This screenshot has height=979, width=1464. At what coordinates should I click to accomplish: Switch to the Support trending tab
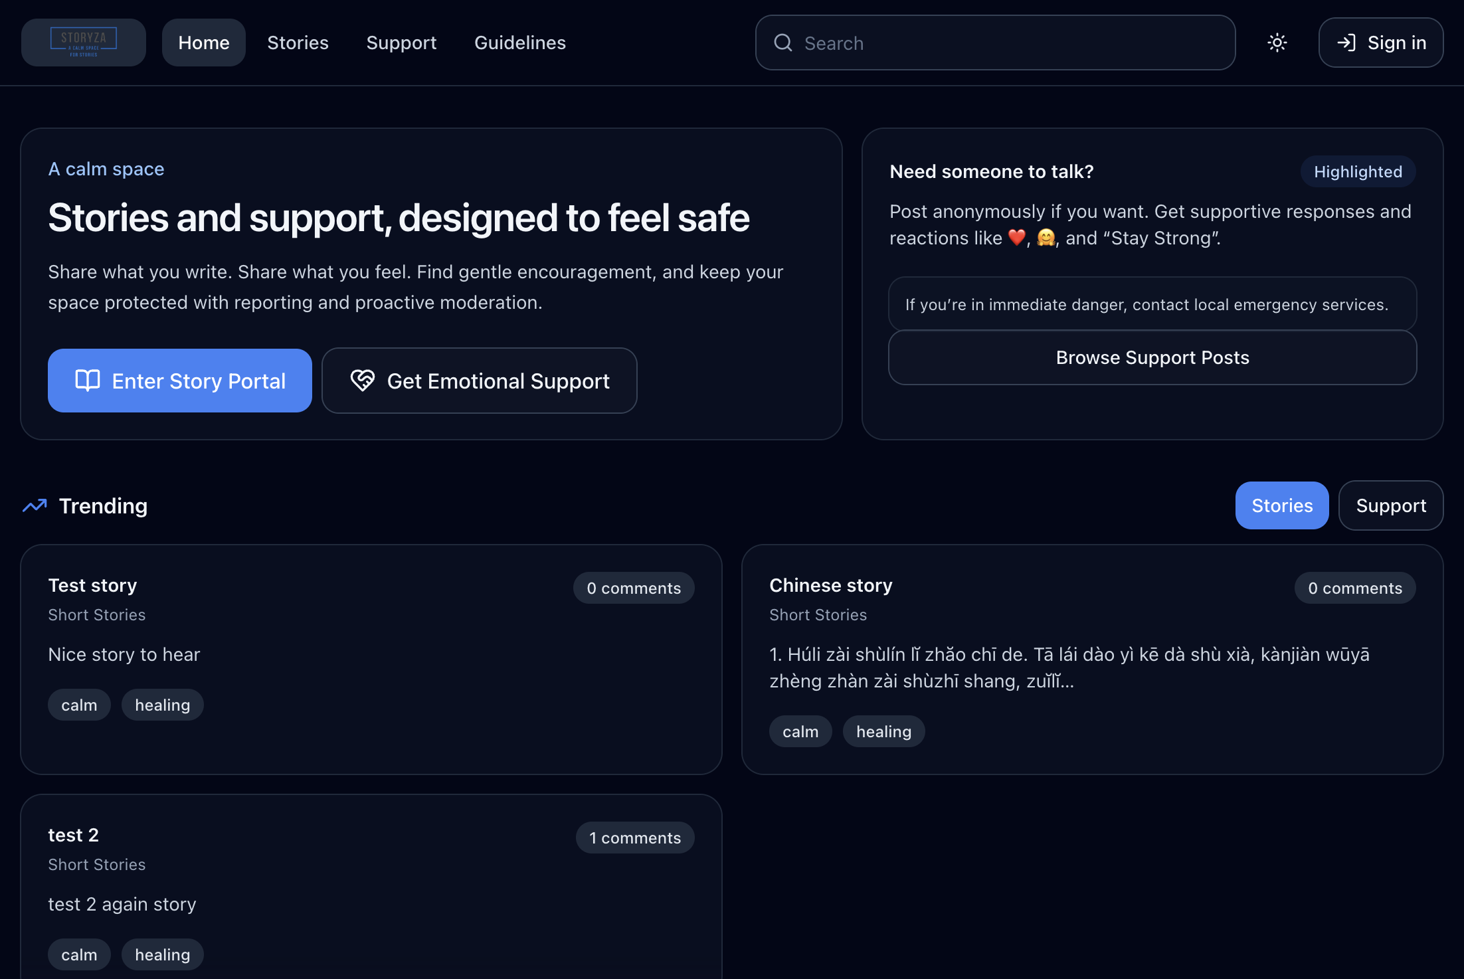(1391, 506)
